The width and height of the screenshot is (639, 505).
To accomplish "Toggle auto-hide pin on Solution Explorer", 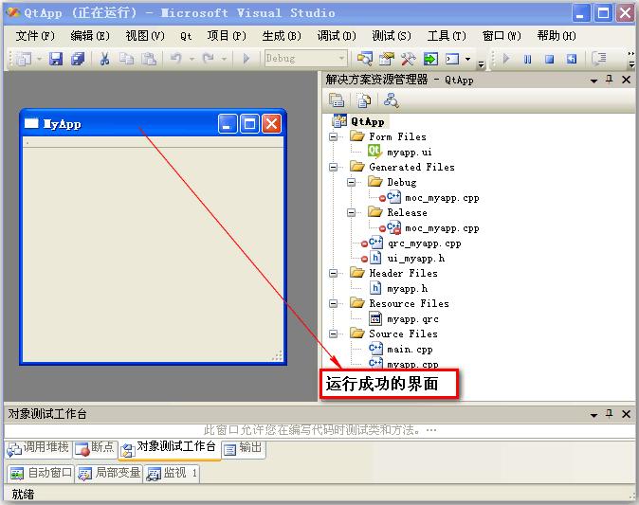I will (610, 80).
